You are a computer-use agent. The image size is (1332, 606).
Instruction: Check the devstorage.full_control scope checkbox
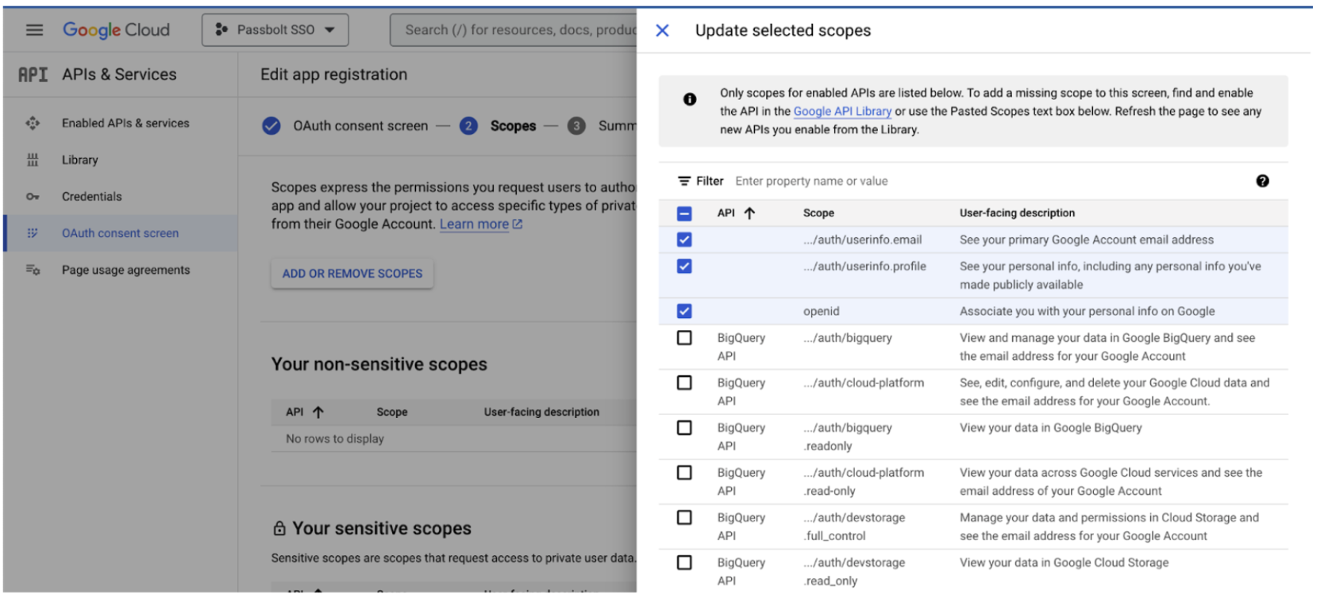coord(684,517)
